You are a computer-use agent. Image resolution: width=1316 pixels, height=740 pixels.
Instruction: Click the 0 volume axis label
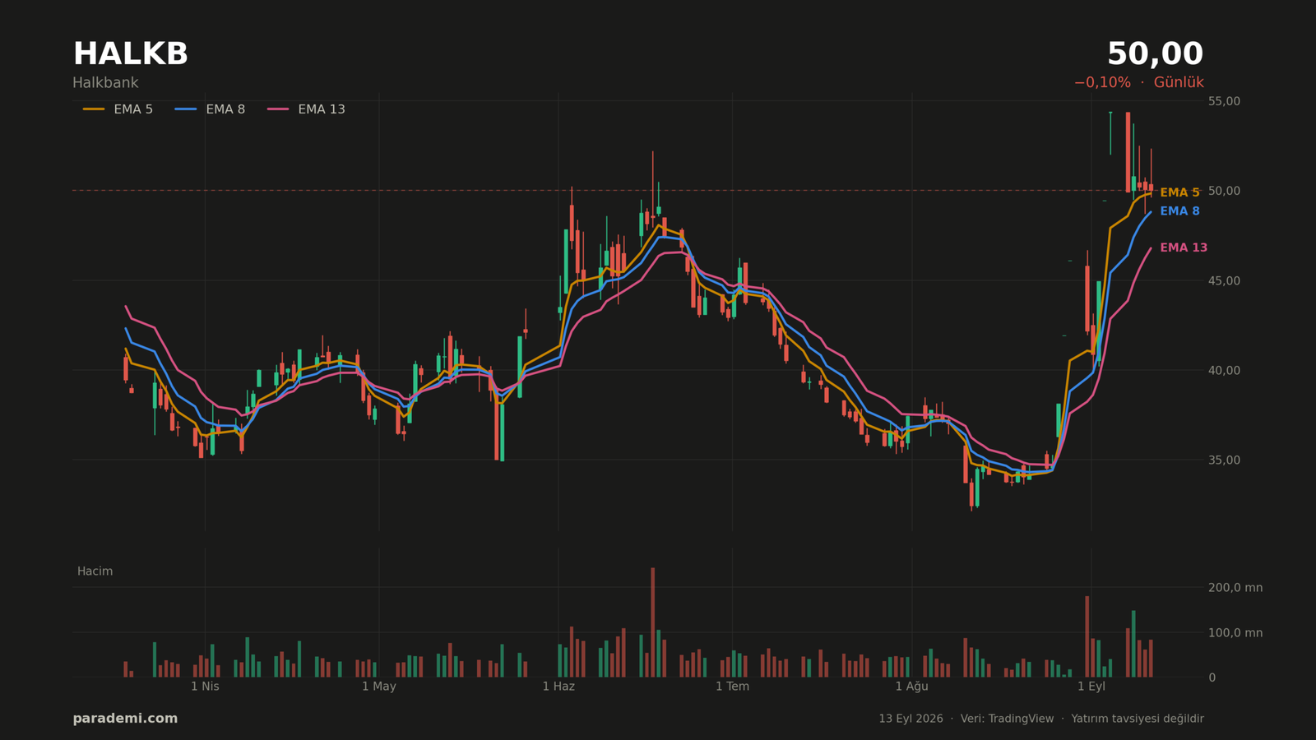pos(1212,678)
